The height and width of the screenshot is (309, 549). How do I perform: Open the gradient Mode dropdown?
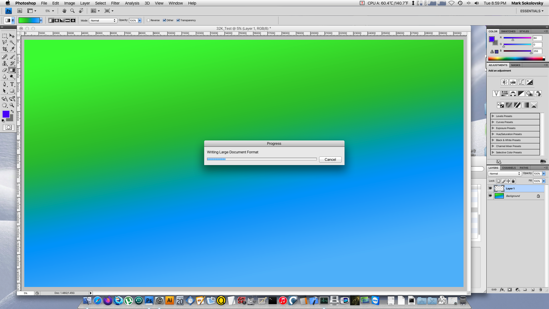pyautogui.click(x=103, y=21)
